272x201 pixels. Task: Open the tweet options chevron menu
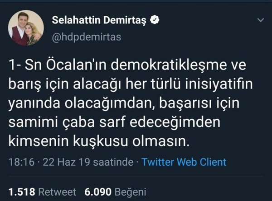[260, 21]
